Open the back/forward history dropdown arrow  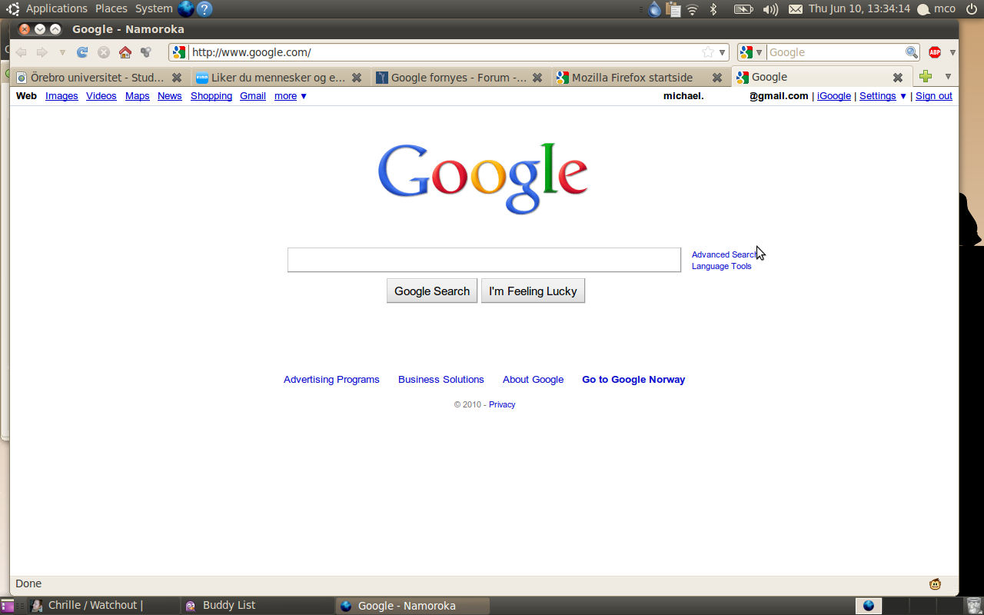pos(62,53)
